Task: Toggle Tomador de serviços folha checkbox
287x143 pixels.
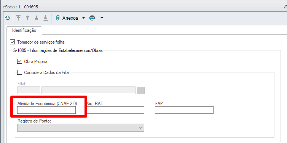Action: click(12, 42)
